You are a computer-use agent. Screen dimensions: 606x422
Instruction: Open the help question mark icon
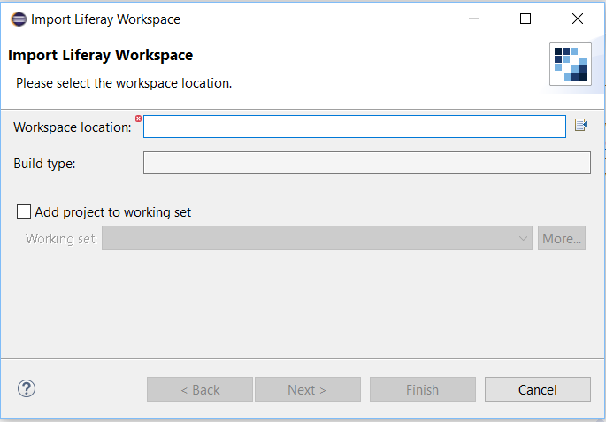coord(27,388)
